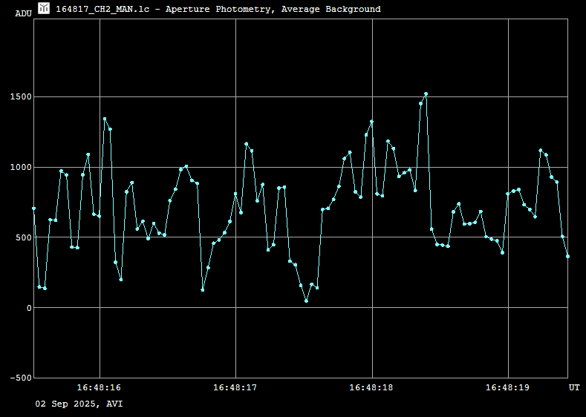Click the UT axis unit label

574,387
